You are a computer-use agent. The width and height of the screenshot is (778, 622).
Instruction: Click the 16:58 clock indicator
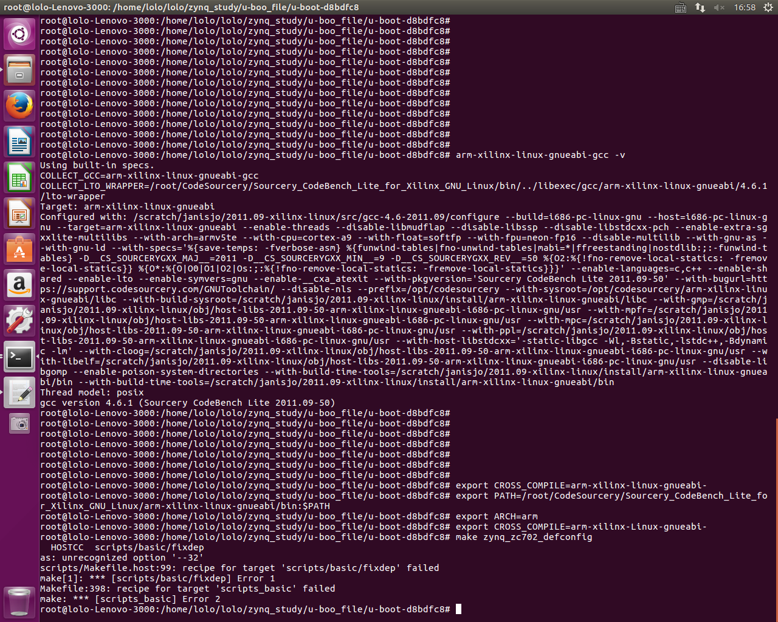[x=745, y=7]
